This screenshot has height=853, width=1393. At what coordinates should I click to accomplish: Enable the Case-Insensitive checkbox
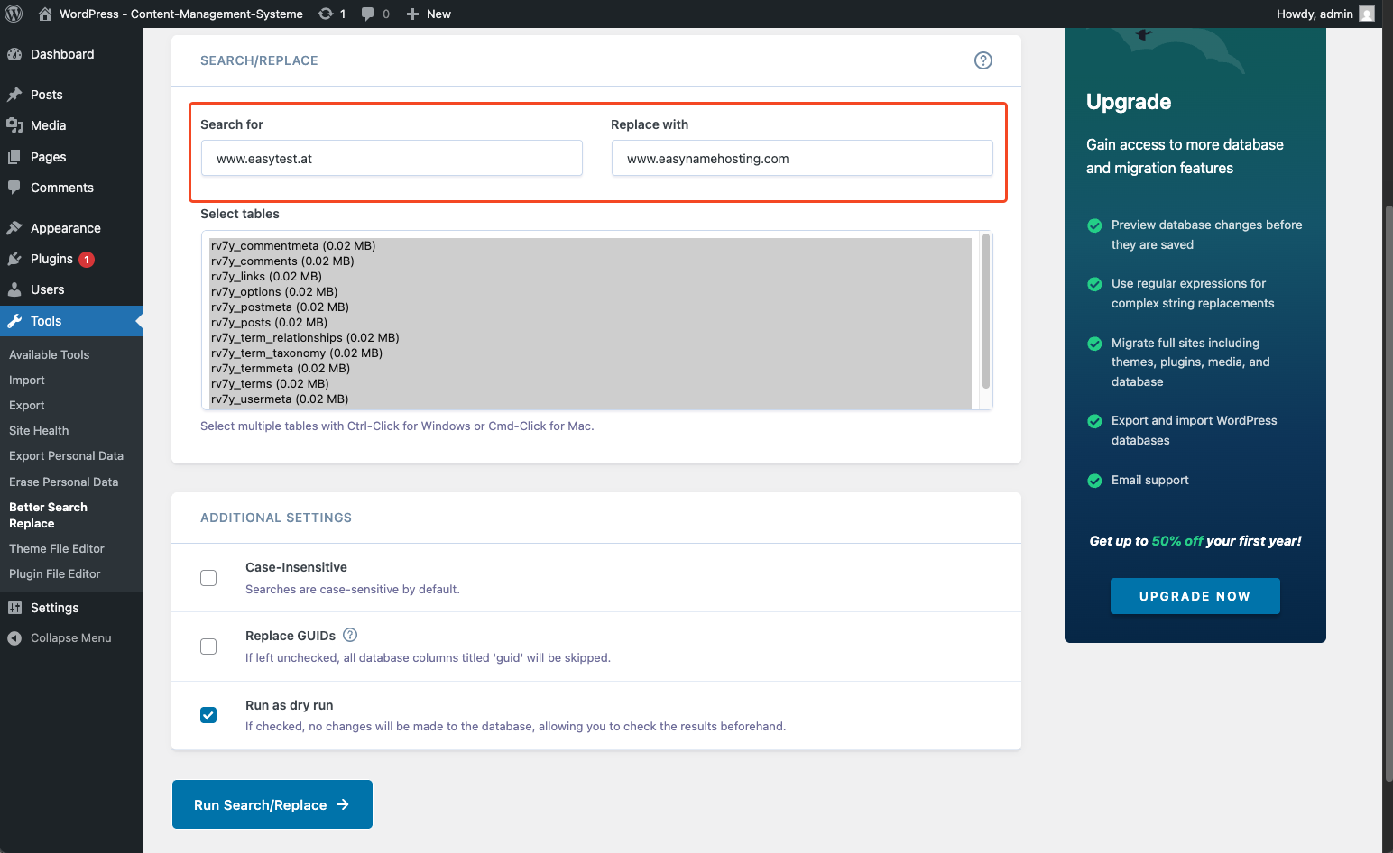point(208,578)
